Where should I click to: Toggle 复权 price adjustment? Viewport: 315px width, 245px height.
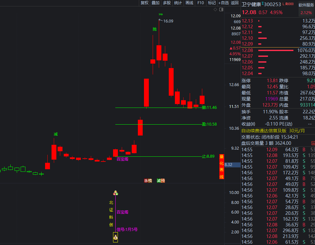[145, 3]
